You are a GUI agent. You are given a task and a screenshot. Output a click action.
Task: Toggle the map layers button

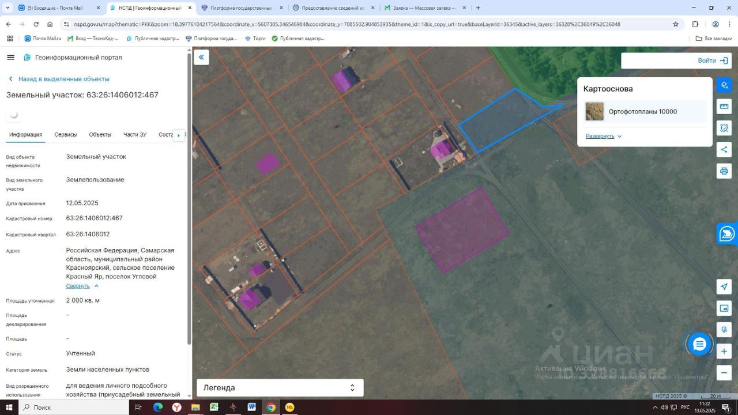coord(724,85)
